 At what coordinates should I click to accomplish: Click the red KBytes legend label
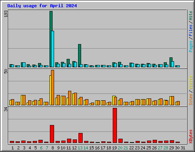pos(191,136)
